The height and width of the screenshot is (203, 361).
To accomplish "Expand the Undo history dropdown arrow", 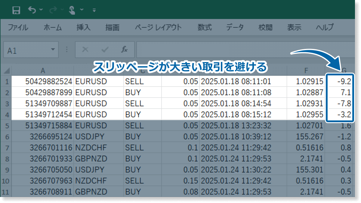I will 41,10.
